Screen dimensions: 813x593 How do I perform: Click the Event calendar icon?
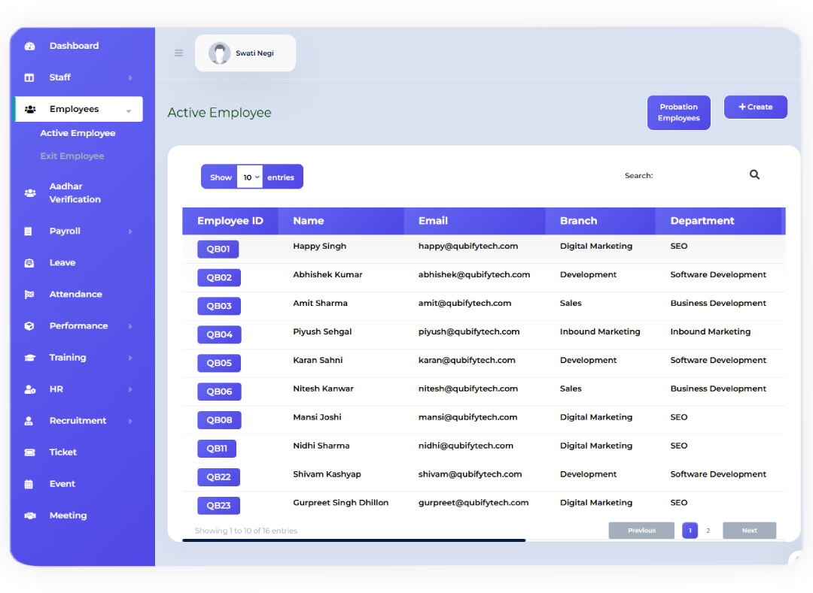pos(30,483)
